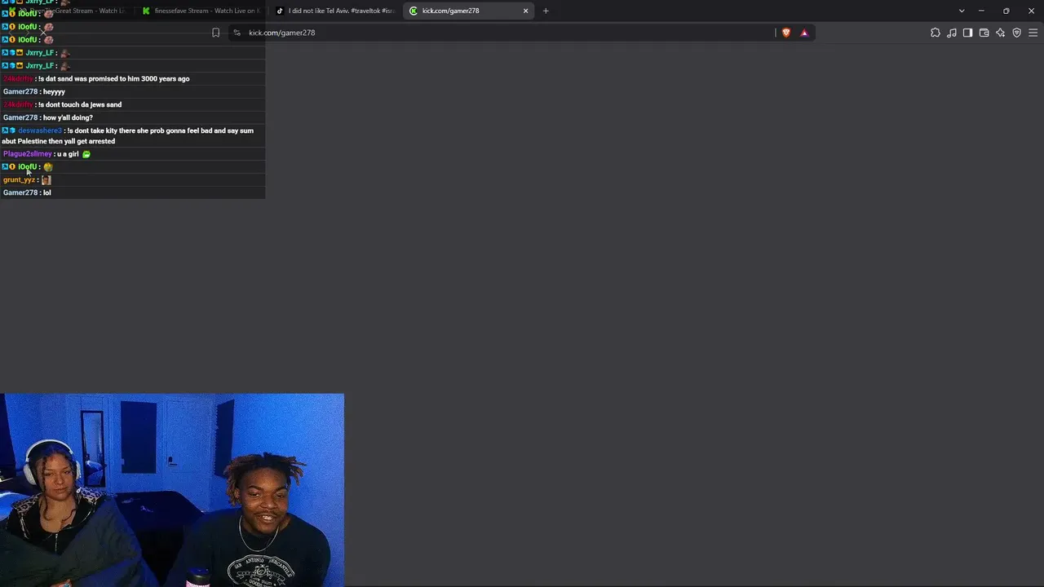Expand the tab search dropdown arrow
The image size is (1044, 587).
tap(962, 11)
